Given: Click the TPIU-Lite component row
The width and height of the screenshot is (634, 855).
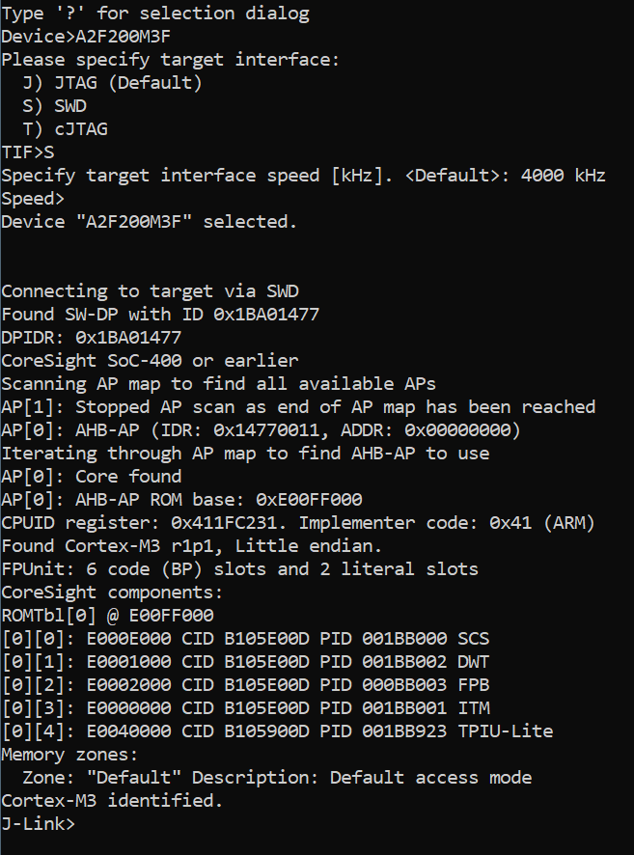Looking at the screenshot, I should tap(277, 731).
